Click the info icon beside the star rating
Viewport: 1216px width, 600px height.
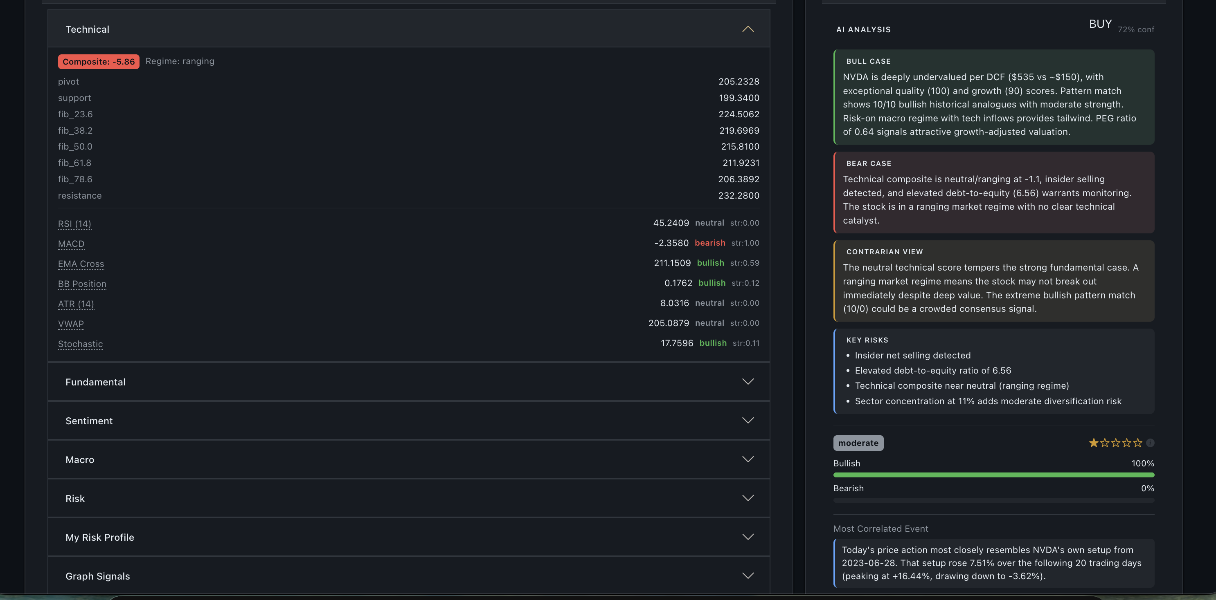(x=1151, y=443)
